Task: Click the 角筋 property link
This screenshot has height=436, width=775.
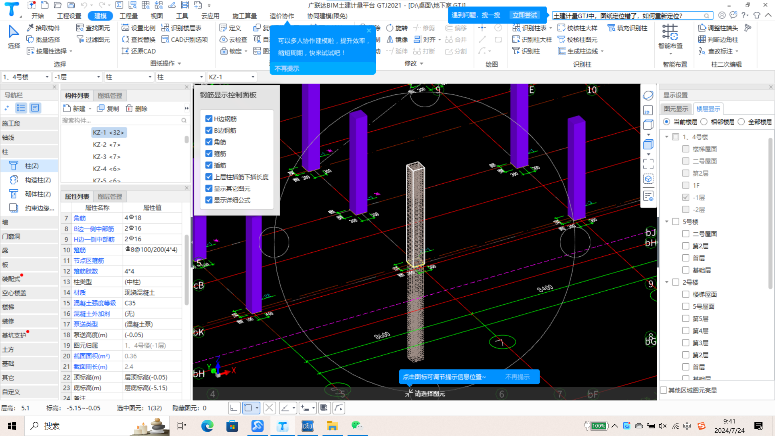Action: point(80,218)
